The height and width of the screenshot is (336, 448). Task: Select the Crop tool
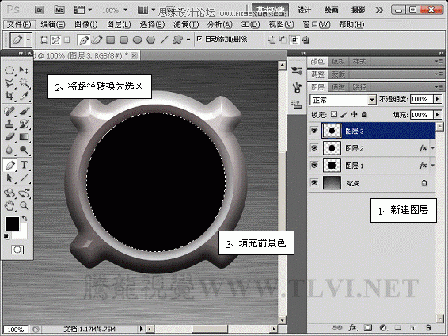(x=9, y=96)
